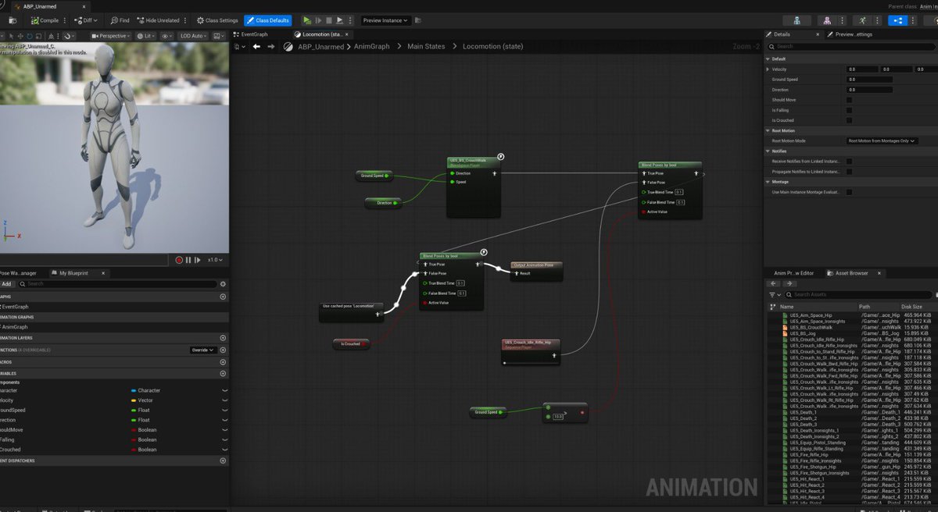
Task: Toggle visibility of Character variable
Action: tap(224, 390)
